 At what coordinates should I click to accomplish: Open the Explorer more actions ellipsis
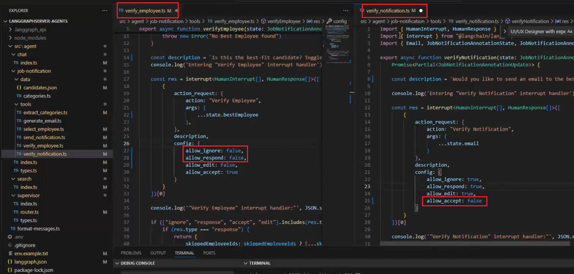tap(105, 11)
